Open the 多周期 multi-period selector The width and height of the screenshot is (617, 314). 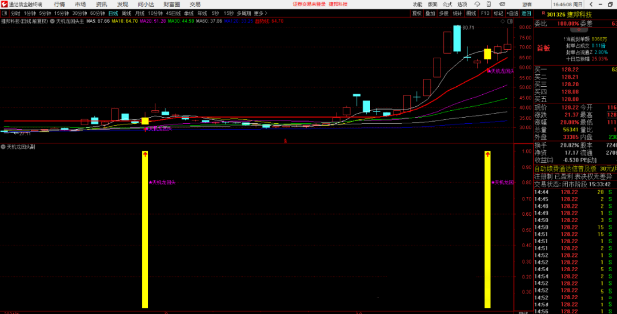pyautogui.click(x=243, y=13)
